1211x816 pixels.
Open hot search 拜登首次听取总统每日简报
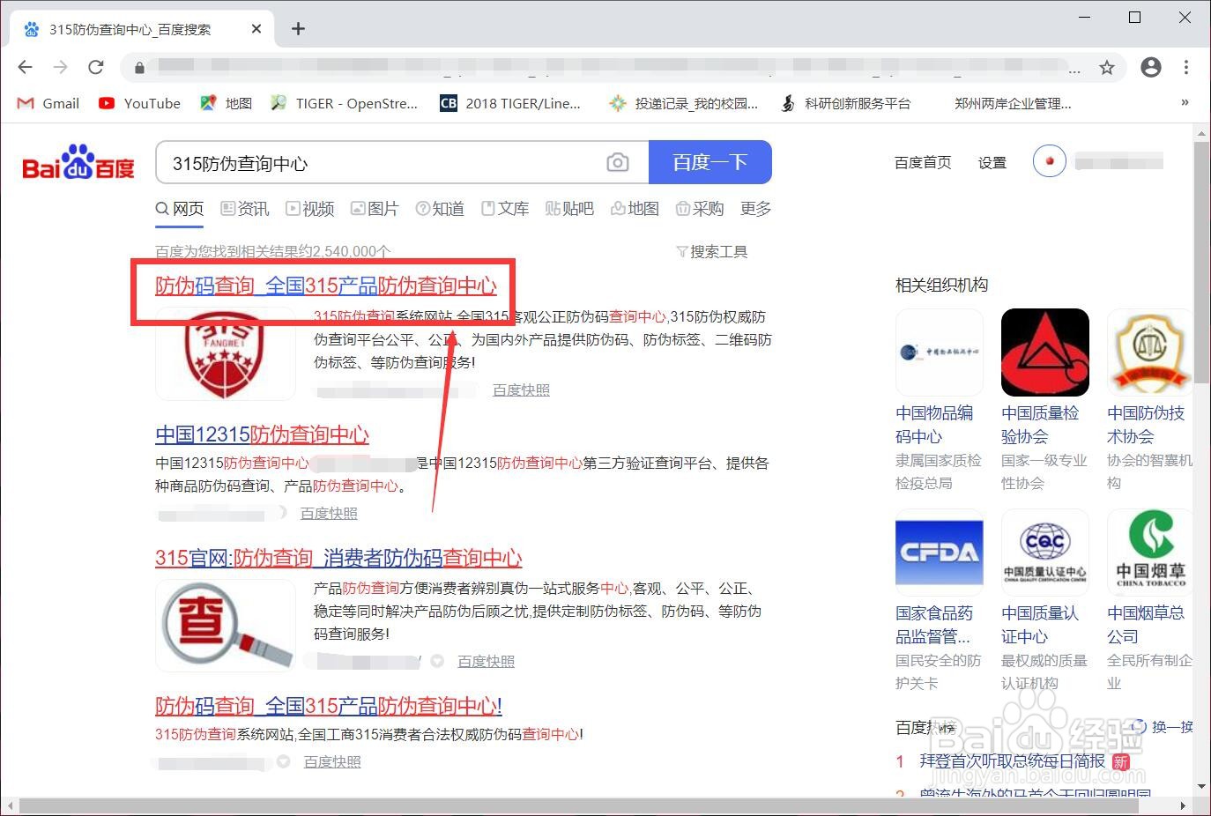(1012, 760)
